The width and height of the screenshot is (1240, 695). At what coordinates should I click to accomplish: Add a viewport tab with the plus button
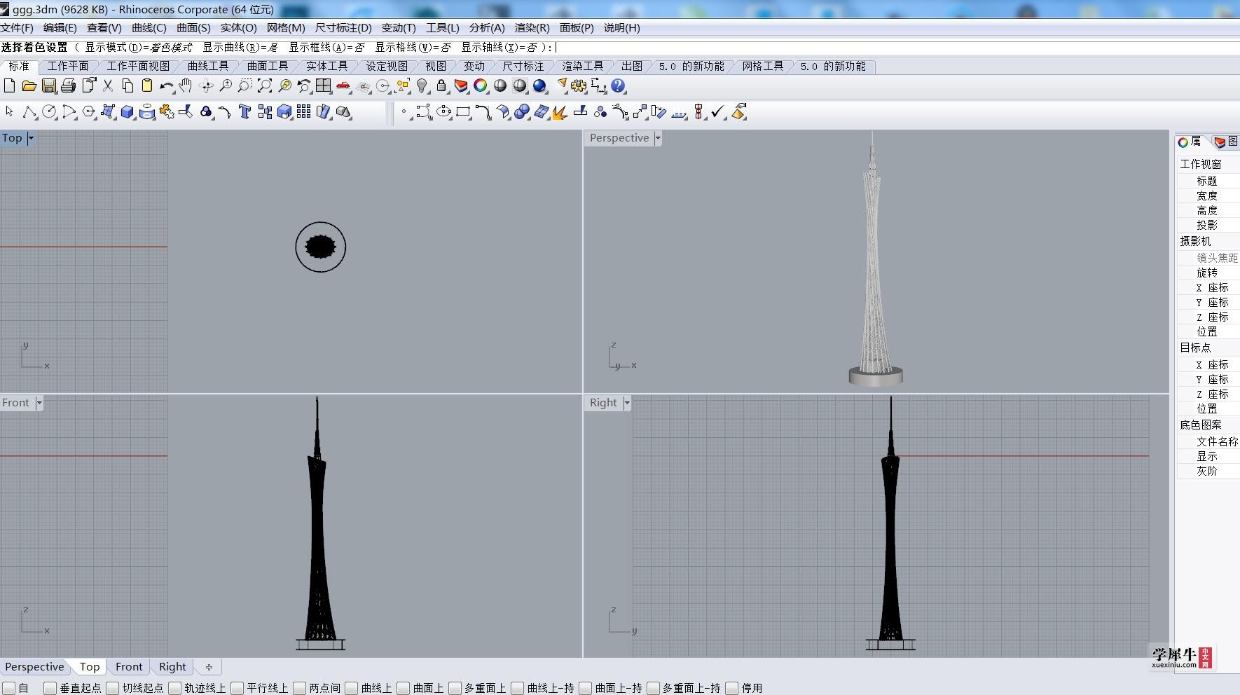209,667
